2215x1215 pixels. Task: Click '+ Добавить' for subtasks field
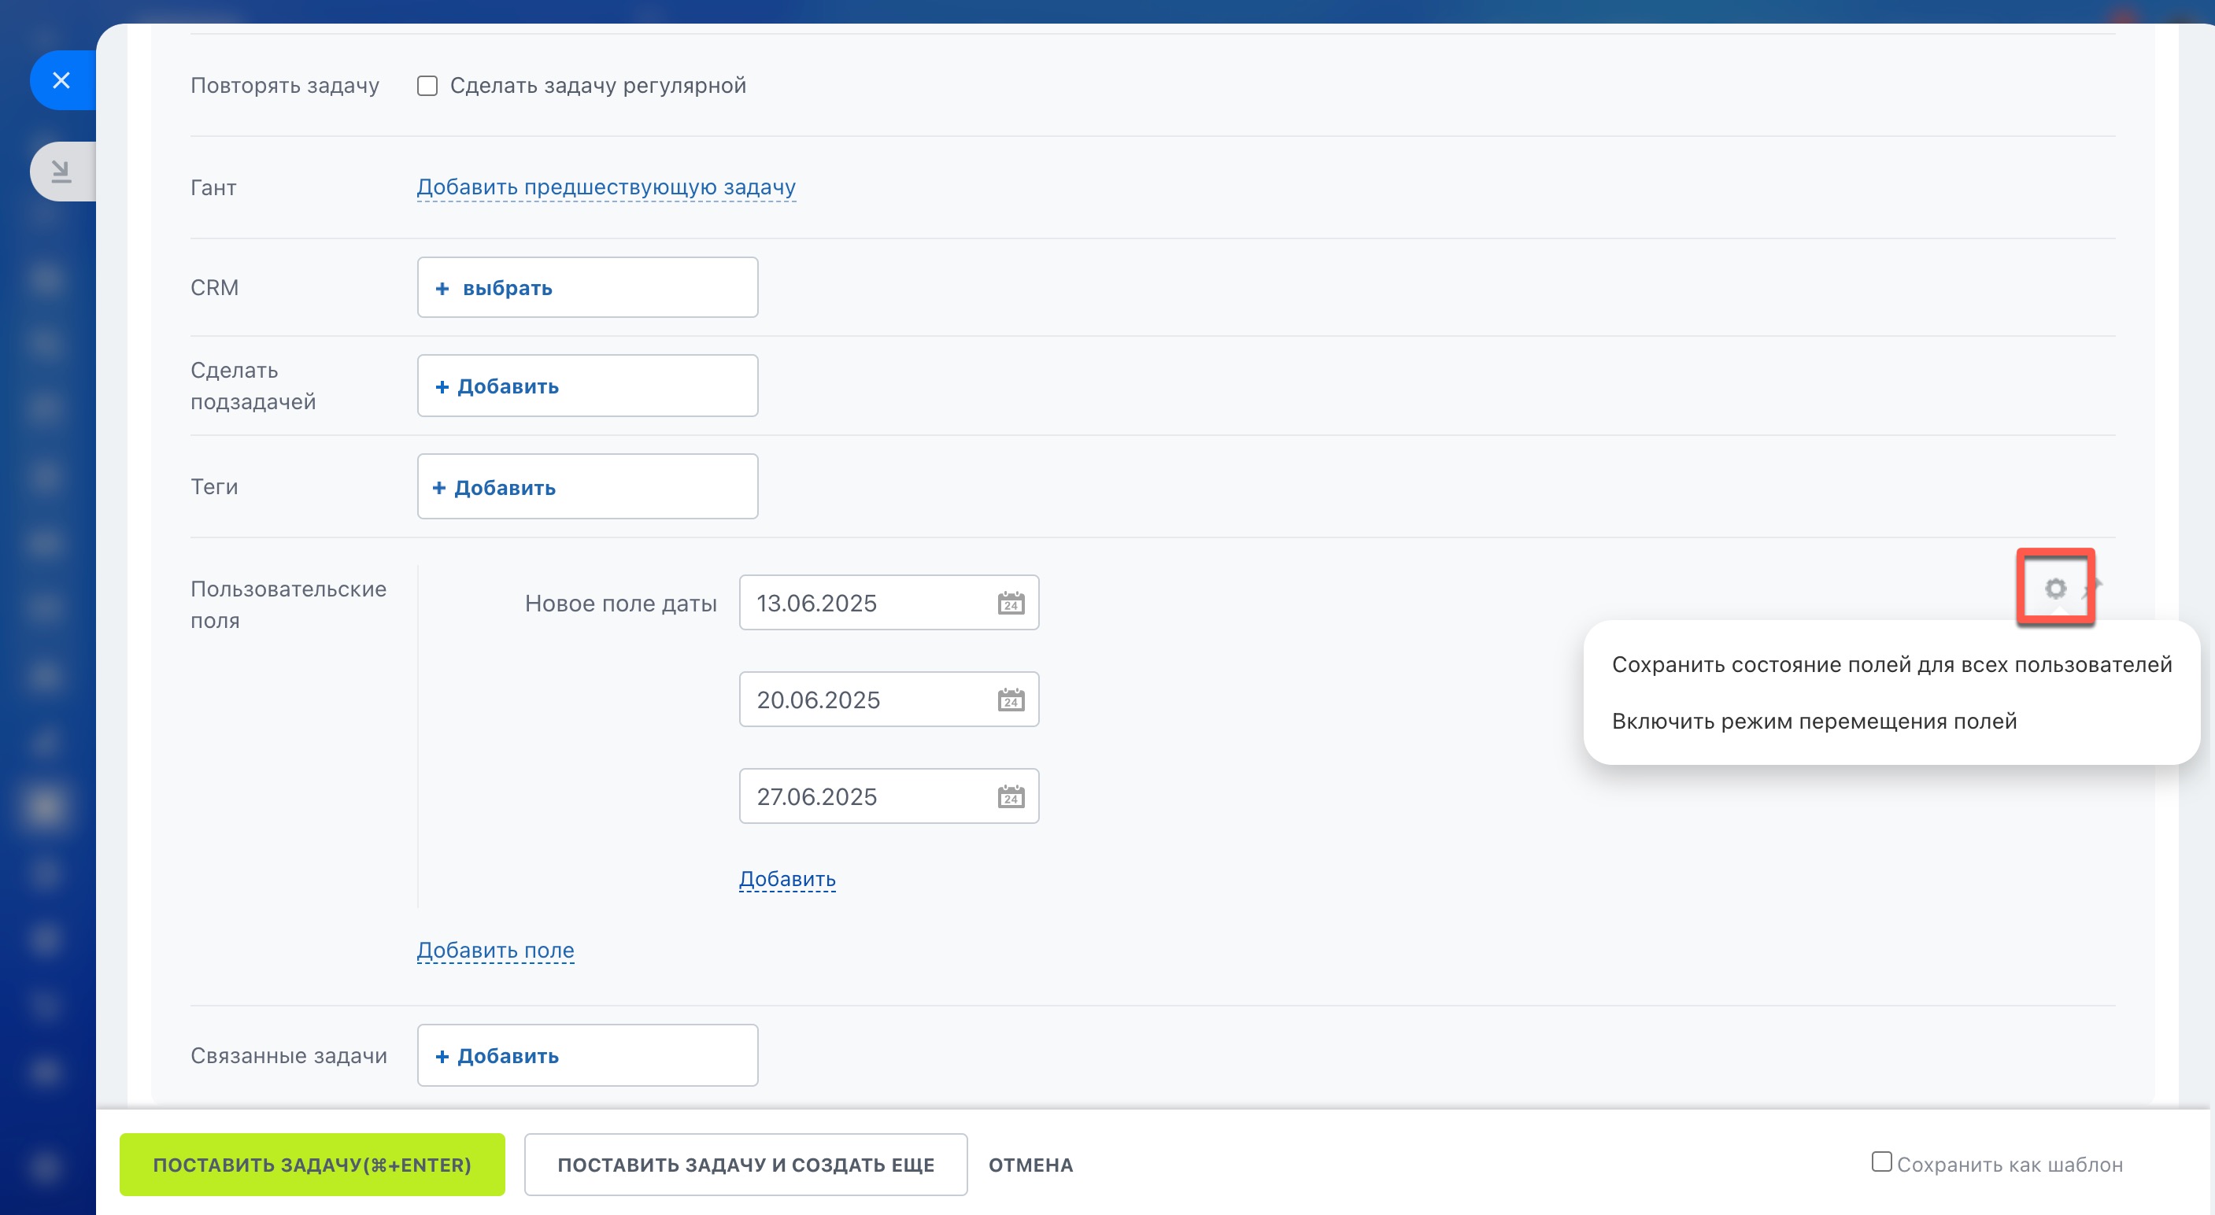(587, 386)
